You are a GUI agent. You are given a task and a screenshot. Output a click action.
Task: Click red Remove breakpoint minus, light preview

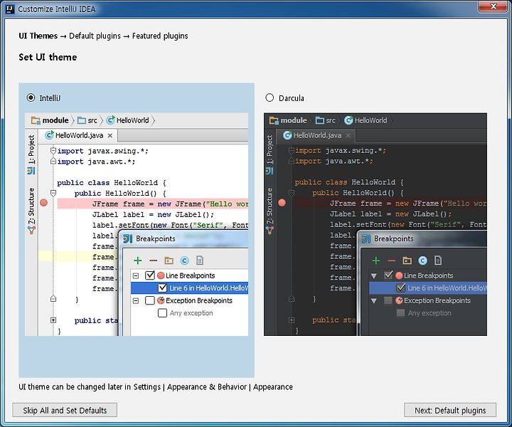click(x=153, y=260)
